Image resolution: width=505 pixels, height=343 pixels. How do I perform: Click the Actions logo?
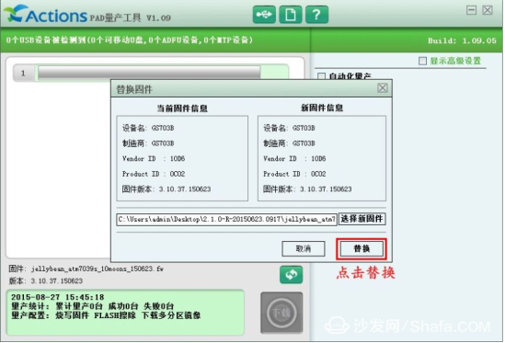coord(45,14)
